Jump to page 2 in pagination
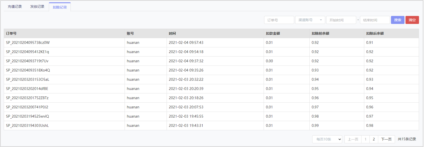The width and height of the screenshot is (424, 147). (x=374, y=139)
